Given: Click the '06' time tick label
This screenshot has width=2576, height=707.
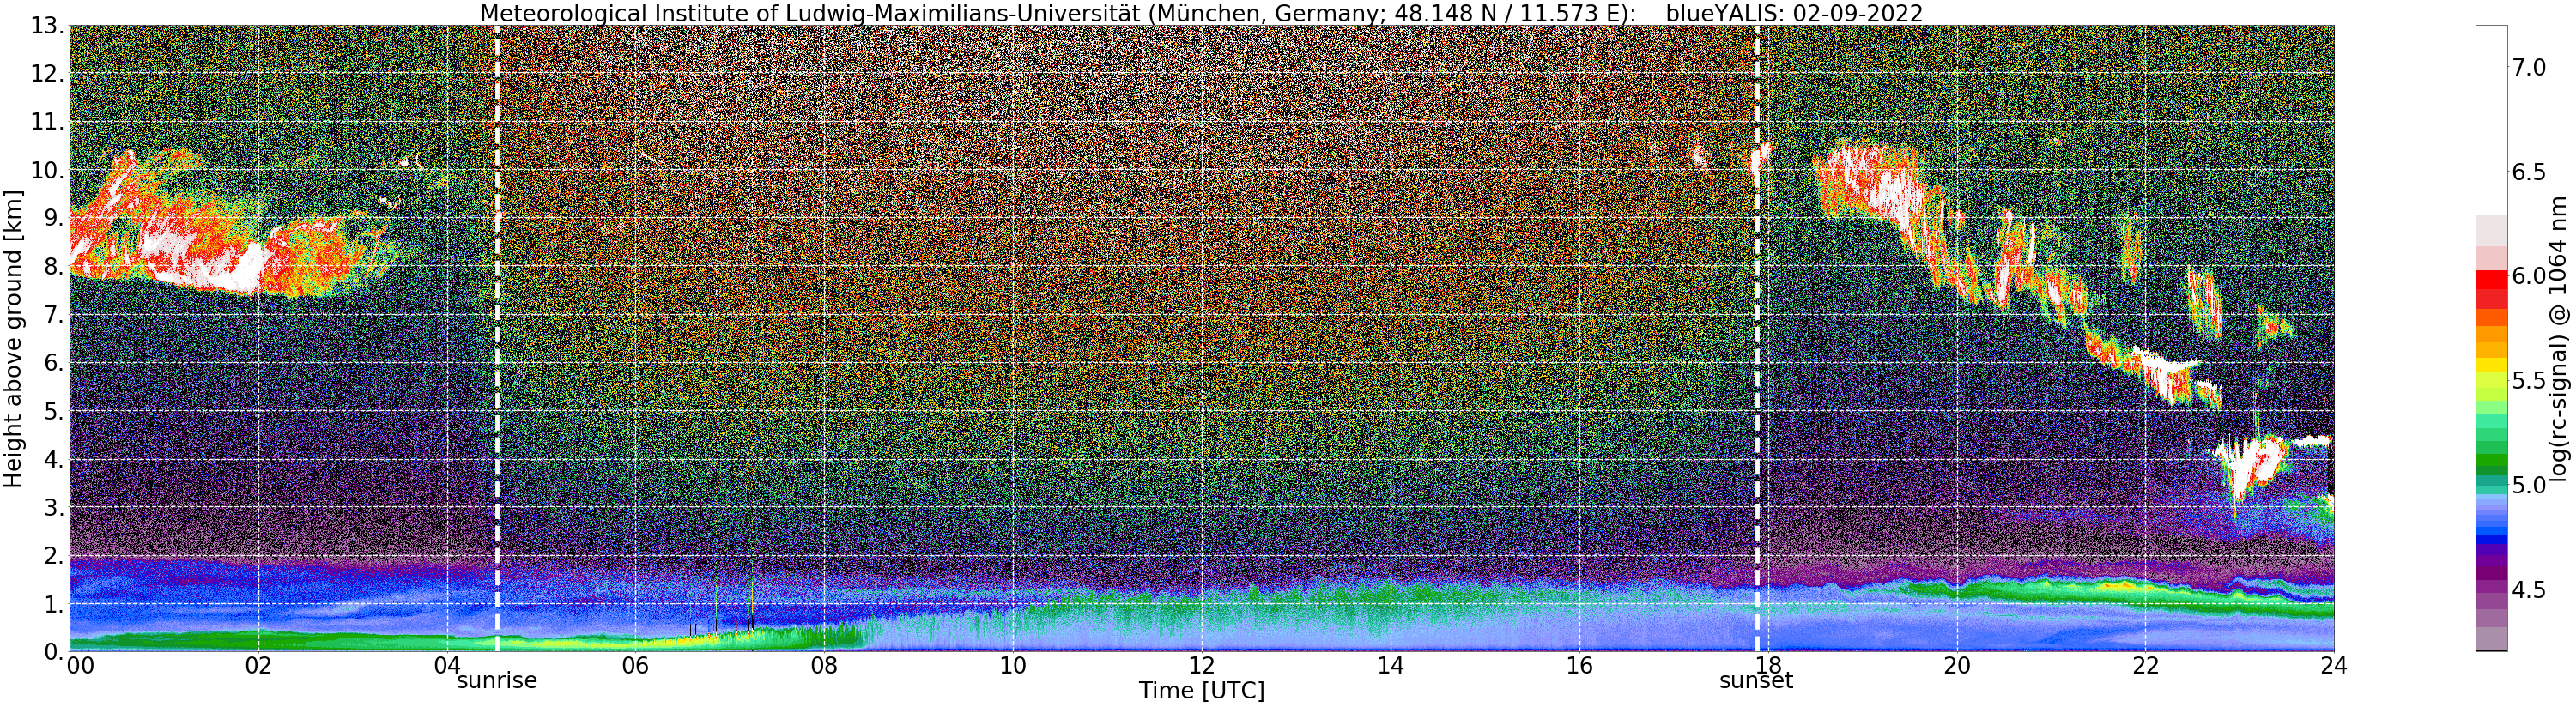Looking at the screenshot, I should (635, 665).
